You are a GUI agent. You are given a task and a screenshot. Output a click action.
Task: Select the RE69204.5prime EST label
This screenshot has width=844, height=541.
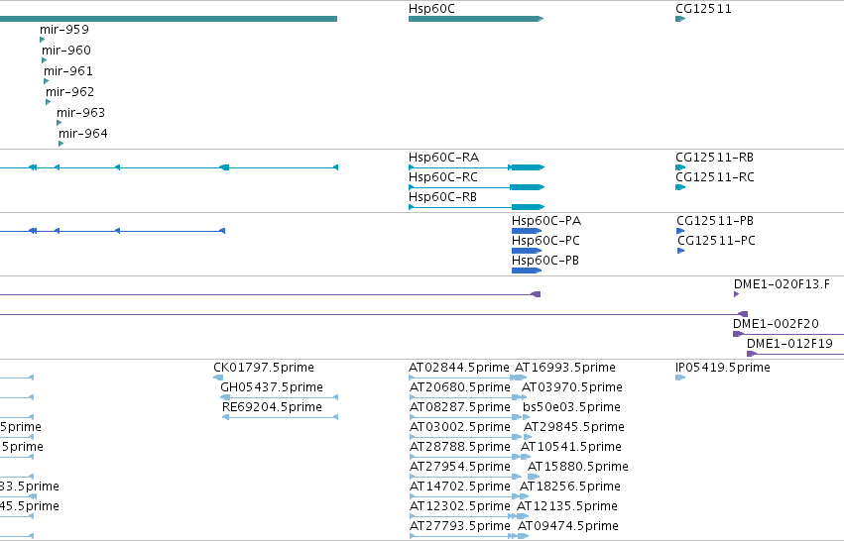[272, 407]
